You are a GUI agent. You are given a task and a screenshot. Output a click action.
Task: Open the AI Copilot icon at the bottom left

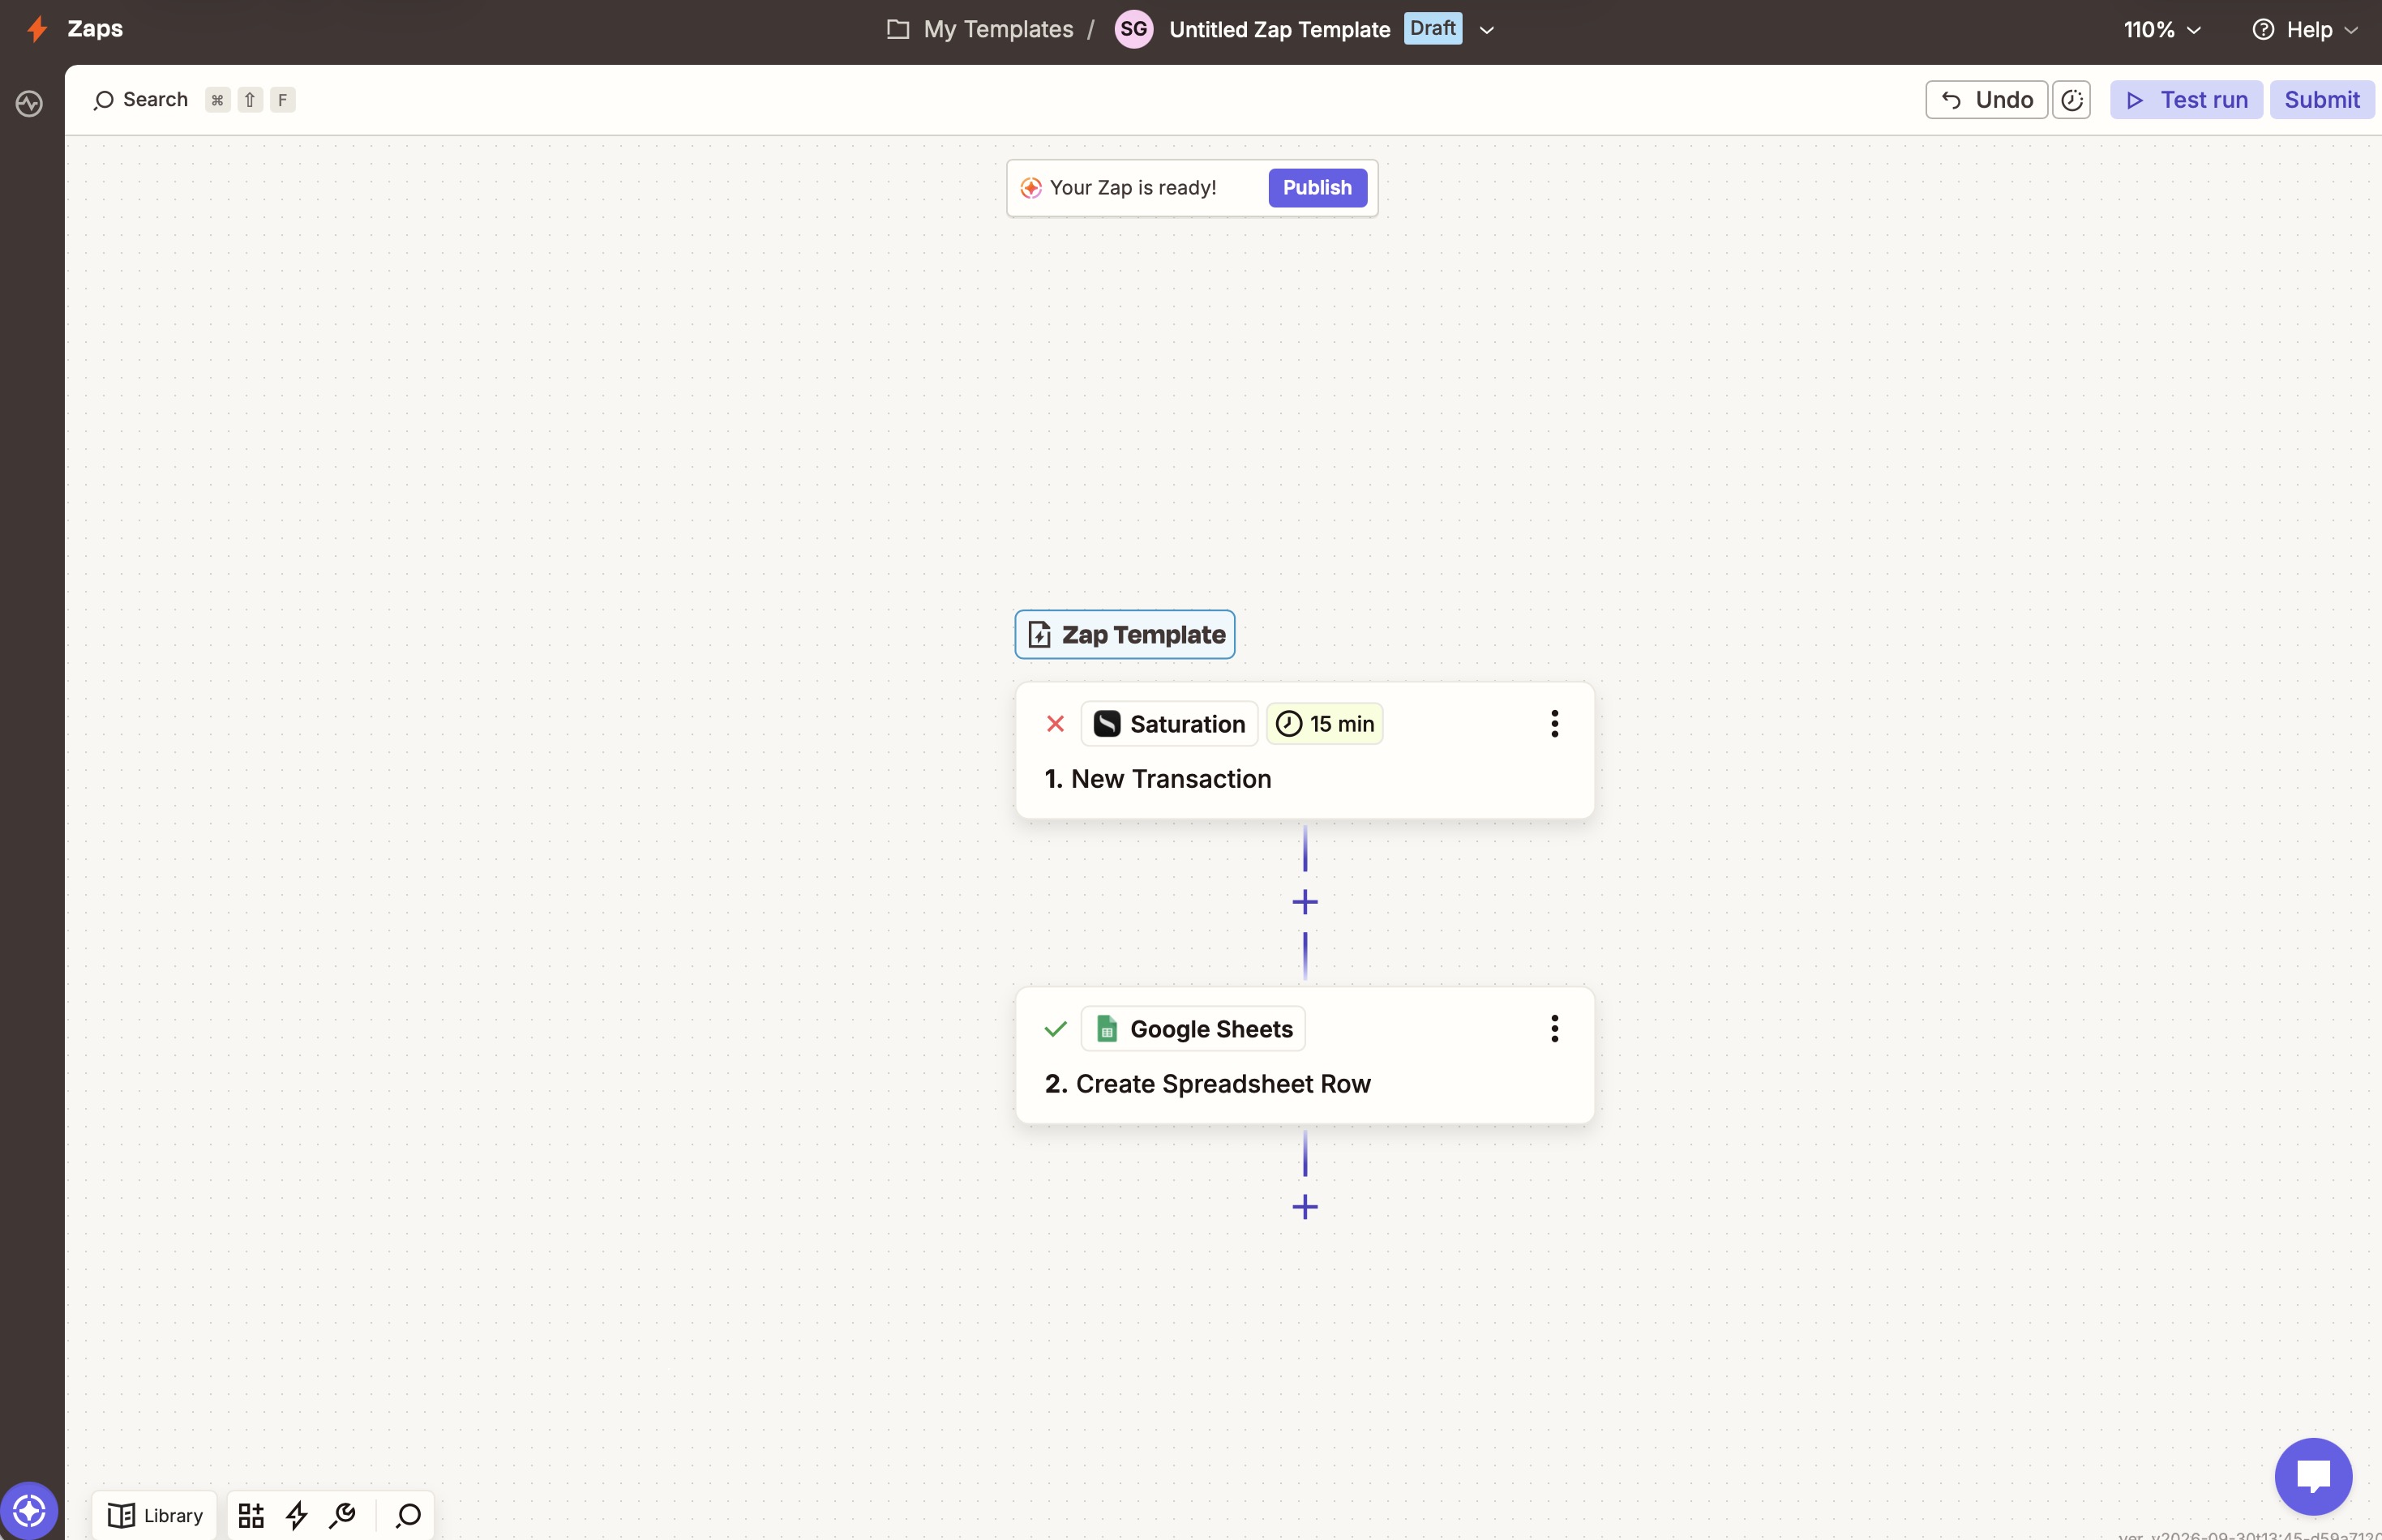[29, 1510]
